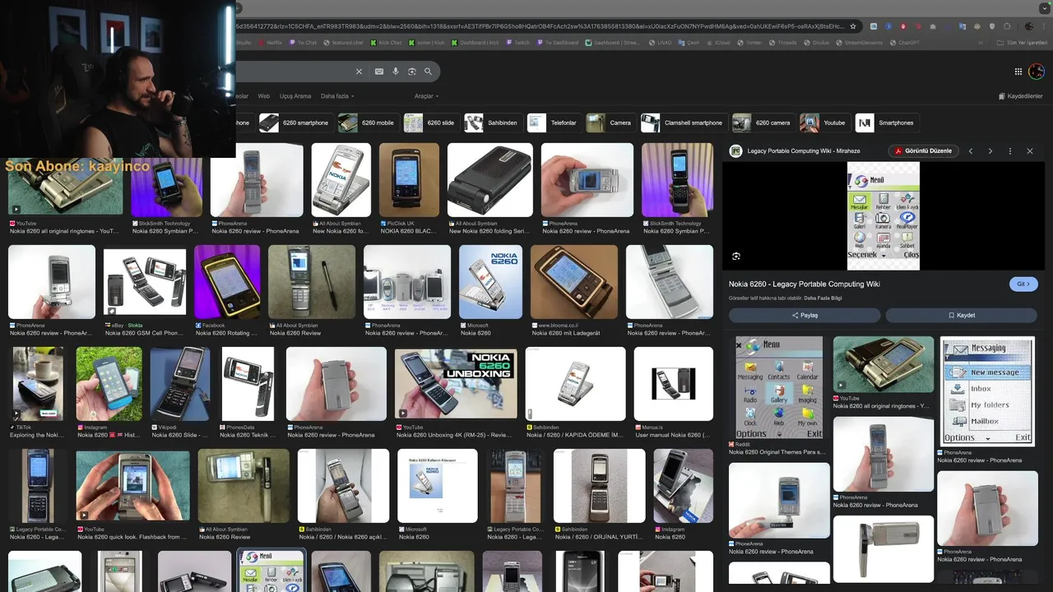Search by image with the Lens icon
1053x592 pixels.
(x=412, y=72)
